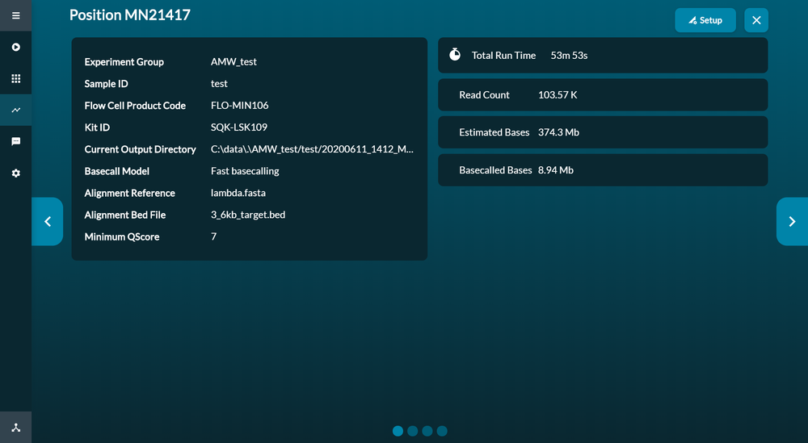Click the Fast basecalling value

(x=245, y=171)
